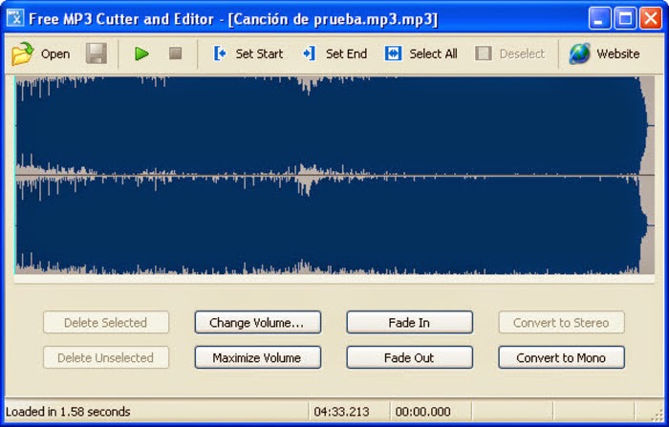Click the Delete Unselected button
669x427 pixels.
coord(106,357)
